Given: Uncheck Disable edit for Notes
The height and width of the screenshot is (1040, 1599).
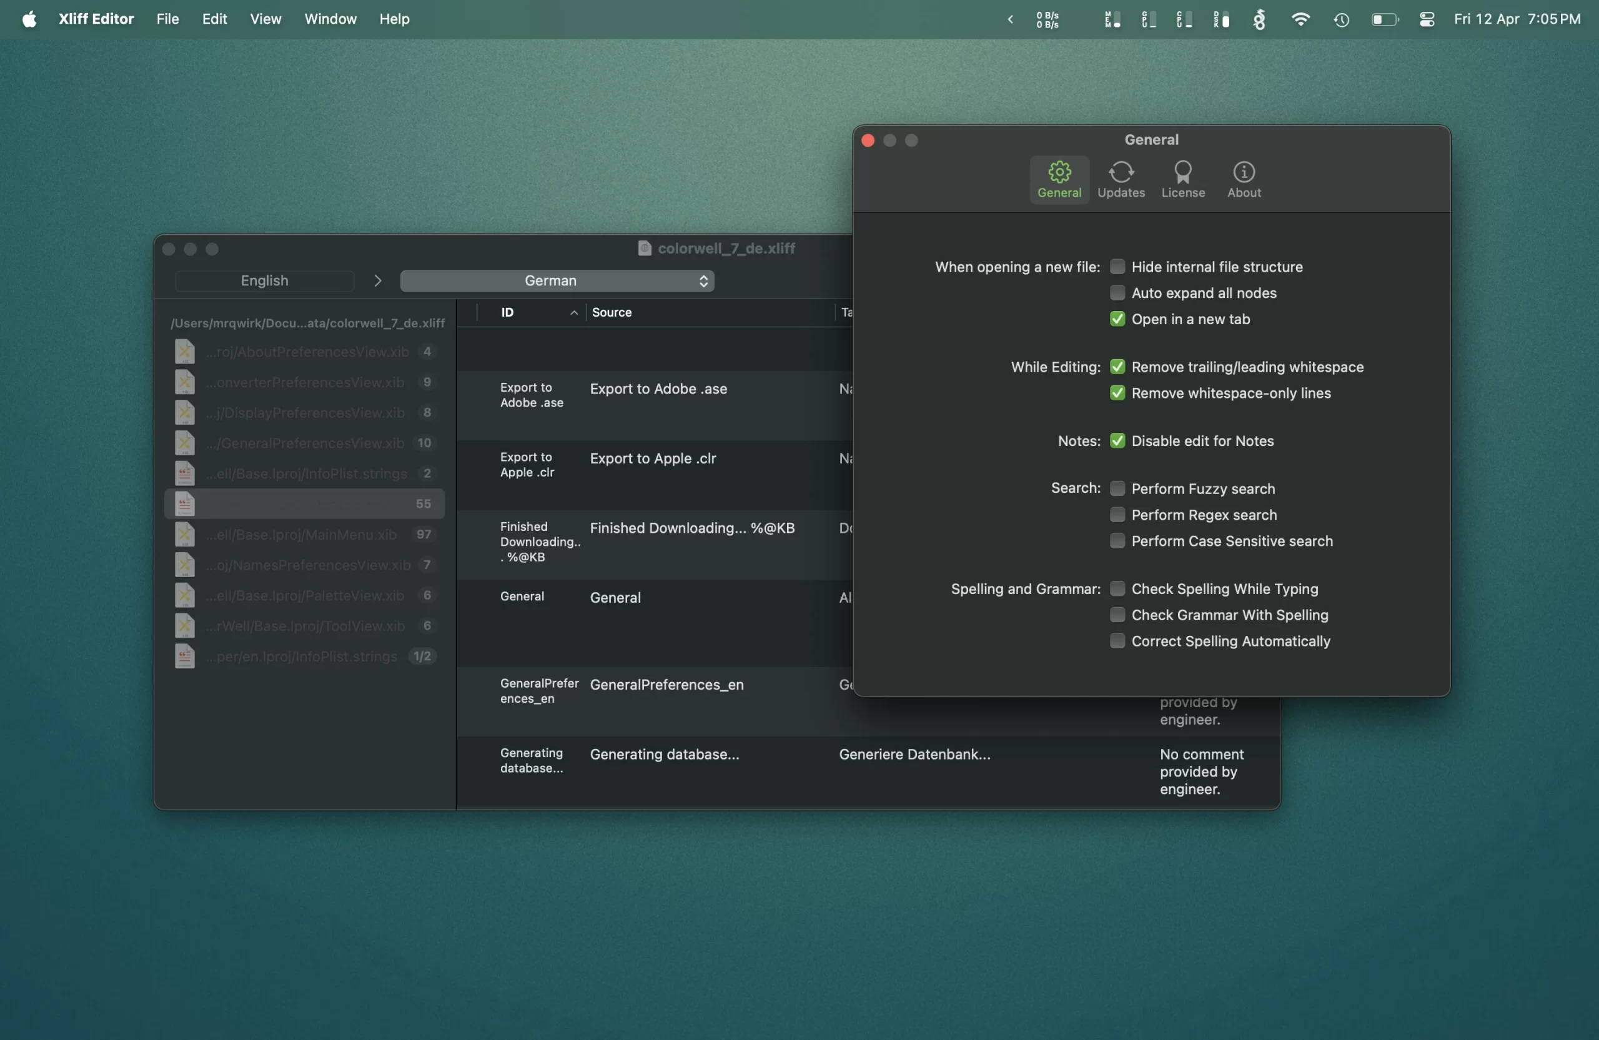Looking at the screenshot, I should [x=1117, y=441].
